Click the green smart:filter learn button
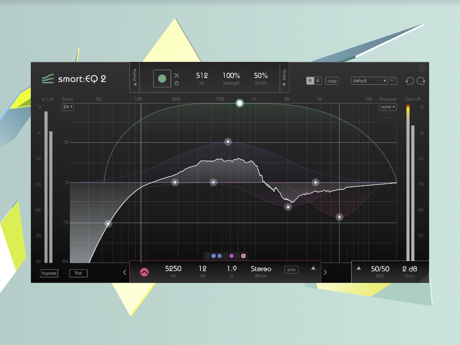This screenshot has height=345, width=460. click(x=162, y=79)
